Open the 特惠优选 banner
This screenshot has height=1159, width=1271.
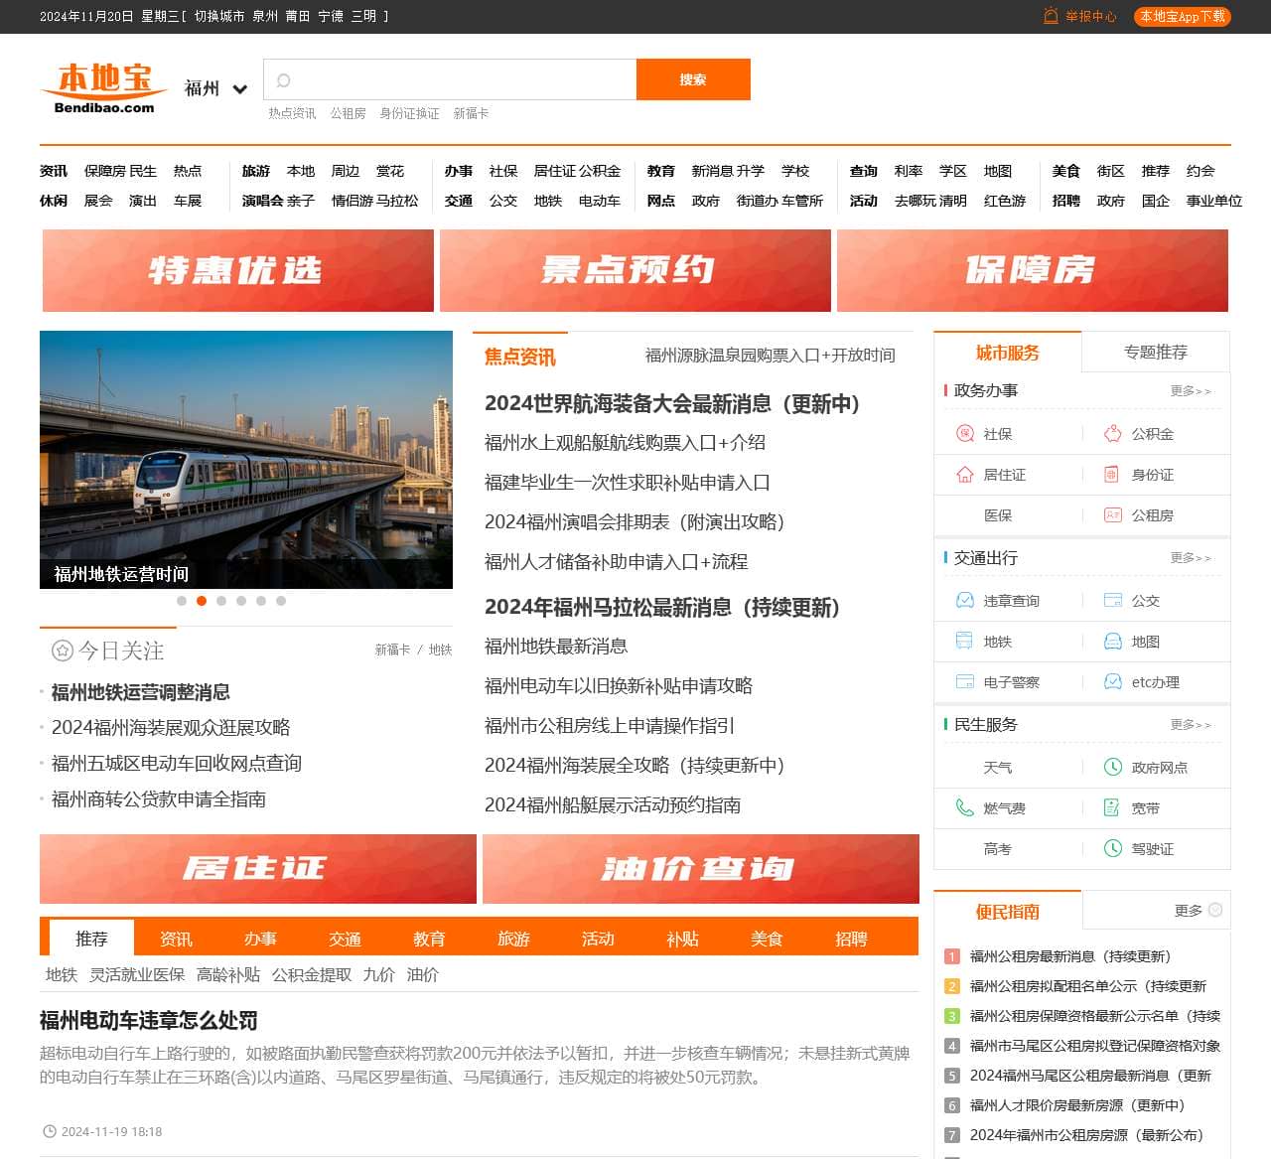tap(238, 270)
